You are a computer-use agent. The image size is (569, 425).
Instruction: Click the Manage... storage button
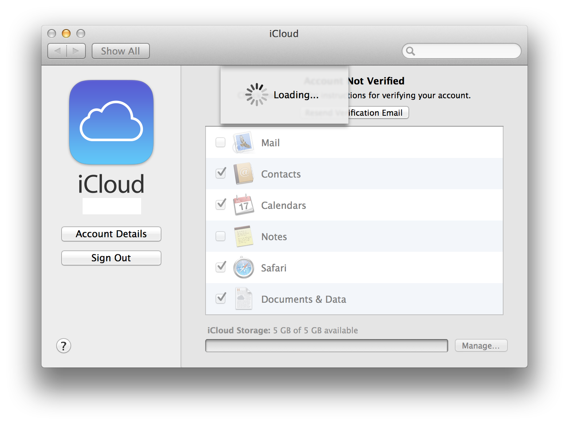pos(481,346)
